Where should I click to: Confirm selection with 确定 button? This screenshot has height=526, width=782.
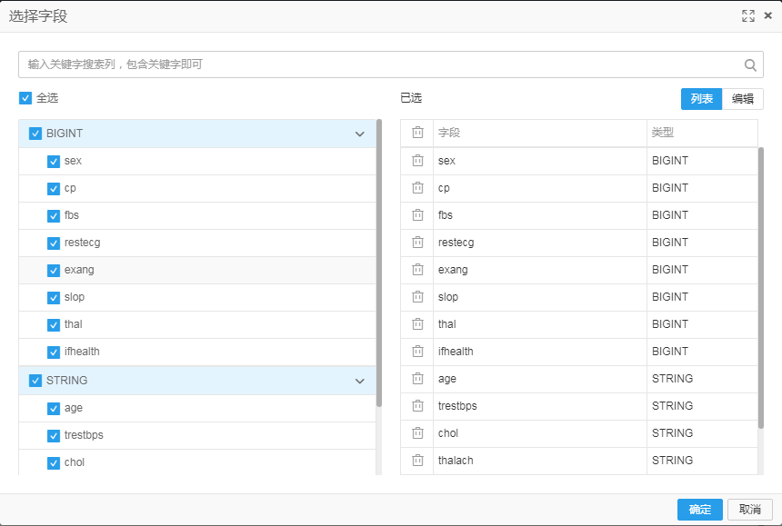tap(700, 510)
